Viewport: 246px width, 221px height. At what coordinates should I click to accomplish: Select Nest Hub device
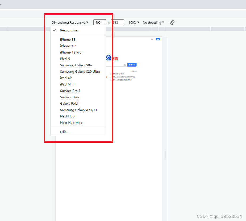[78, 116]
